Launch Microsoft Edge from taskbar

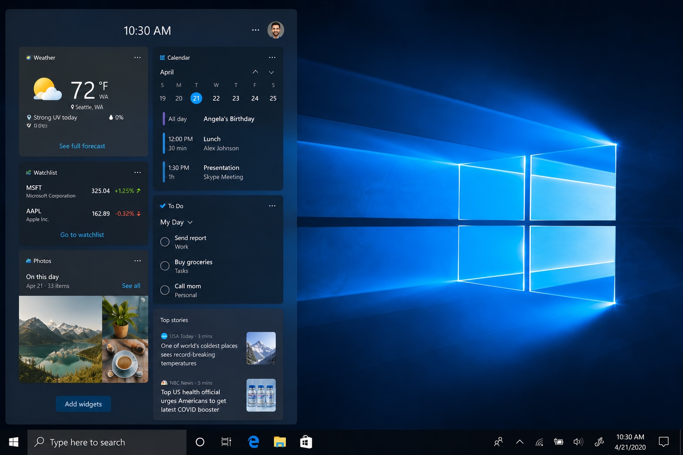point(253,442)
